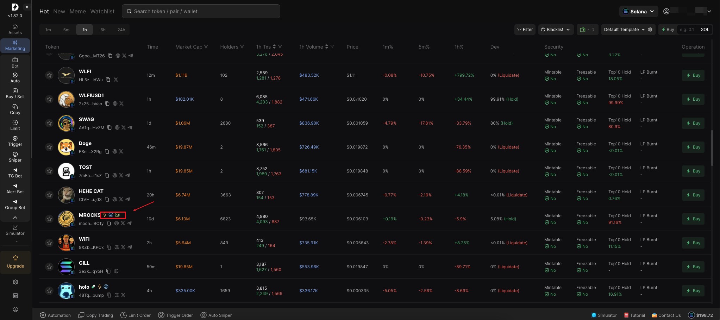
Task: Open the HEHE CAT token X profile
Action: (121, 199)
